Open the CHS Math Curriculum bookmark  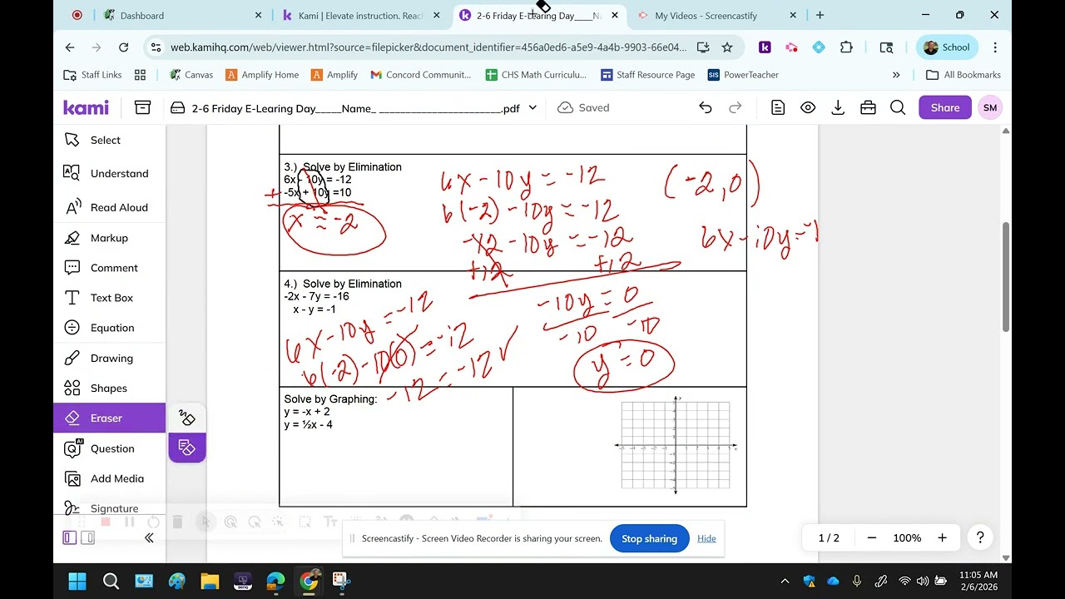point(536,75)
